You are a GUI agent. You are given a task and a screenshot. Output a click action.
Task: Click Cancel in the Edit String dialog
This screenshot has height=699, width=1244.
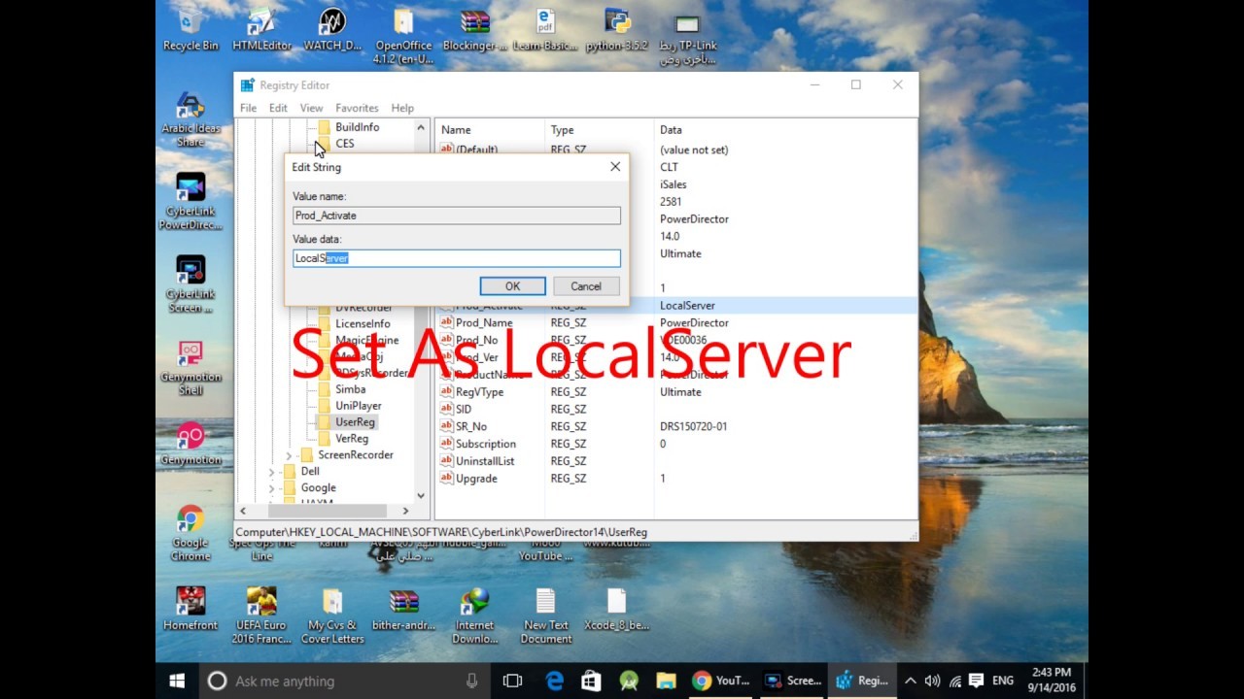coord(586,286)
